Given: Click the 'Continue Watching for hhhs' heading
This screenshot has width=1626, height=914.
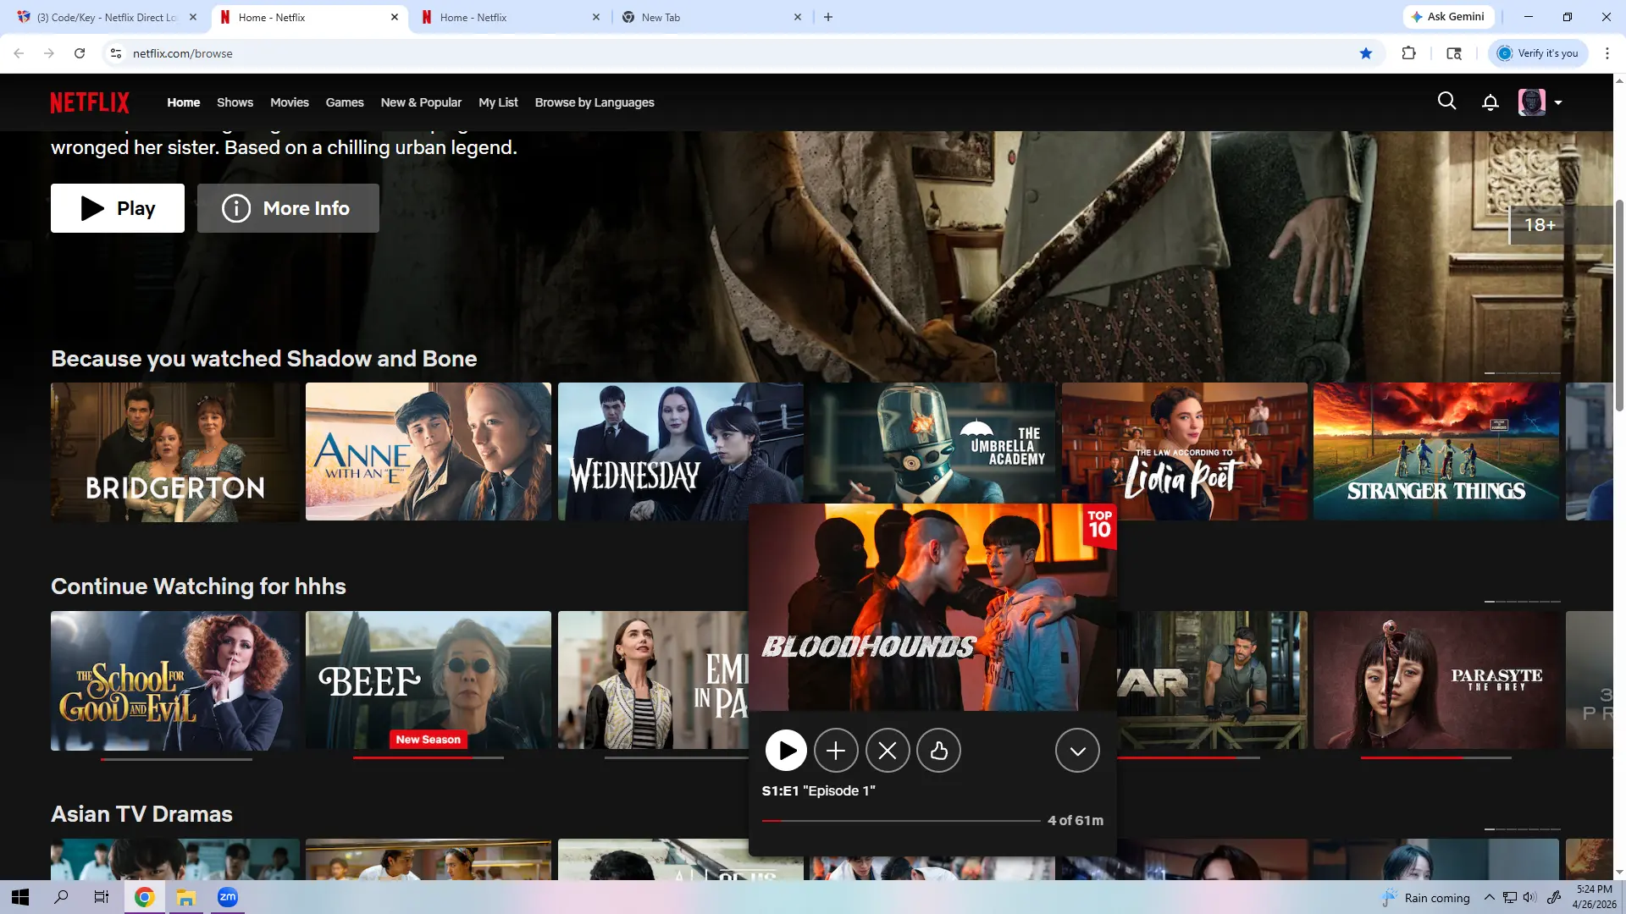Looking at the screenshot, I should (198, 586).
